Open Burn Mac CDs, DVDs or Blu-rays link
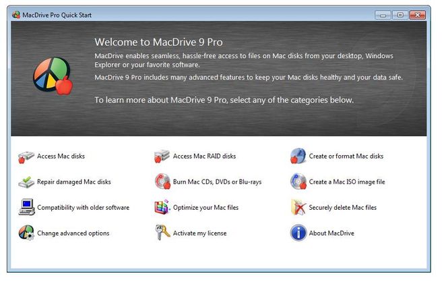The image size is (444, 282). (217, 182)
